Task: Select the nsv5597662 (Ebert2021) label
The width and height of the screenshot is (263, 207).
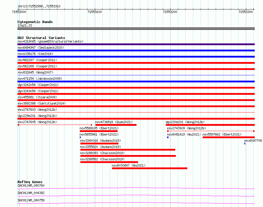Action: (222, 134)
